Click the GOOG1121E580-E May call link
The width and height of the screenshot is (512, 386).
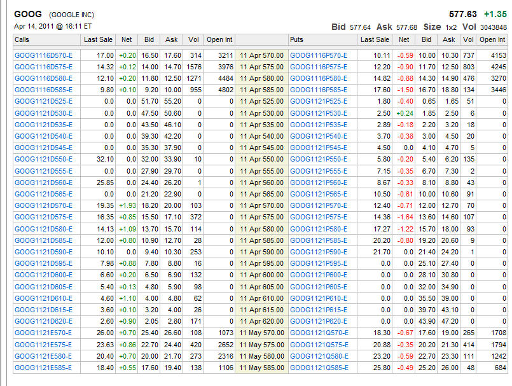coord(43,356)
